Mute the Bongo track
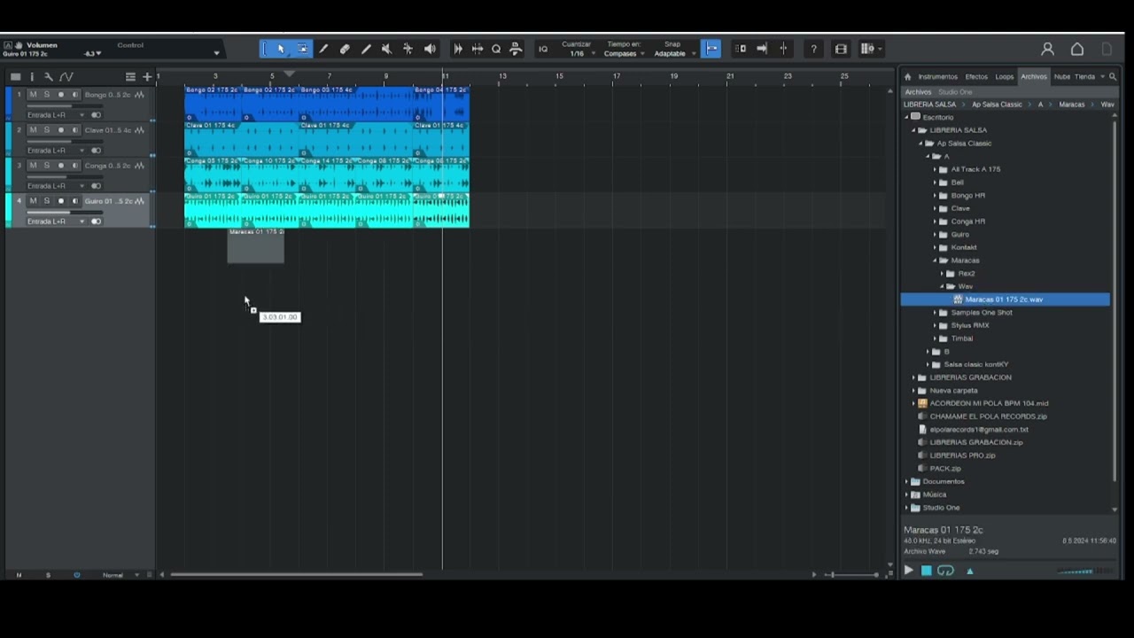Screen dimensions: 1134x638 [x=33, y=95]
